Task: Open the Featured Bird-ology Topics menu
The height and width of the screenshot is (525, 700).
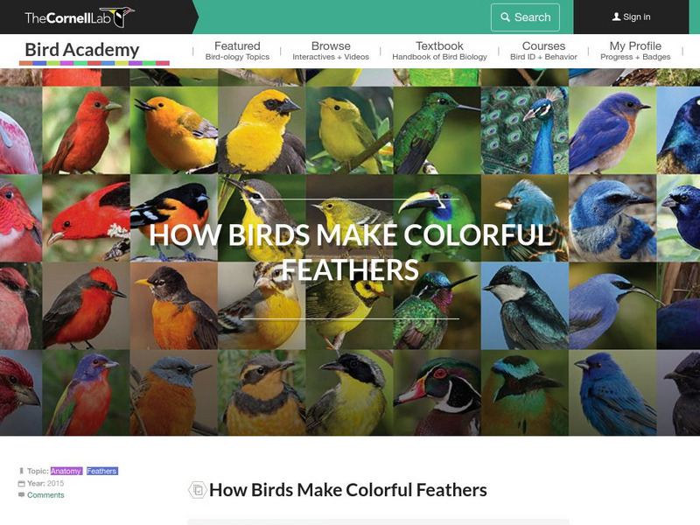Action: click(237, 51)
